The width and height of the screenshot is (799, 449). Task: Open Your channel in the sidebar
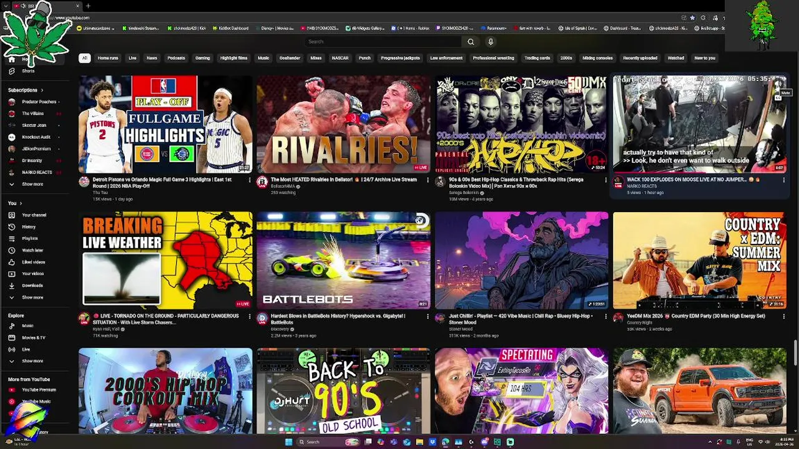pos(34,215)
